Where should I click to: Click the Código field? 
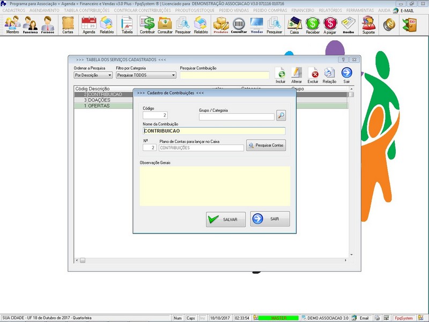tap(155, 115)
